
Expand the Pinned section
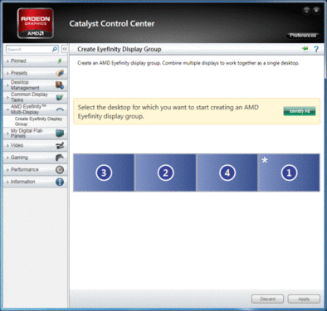(35, 61)
